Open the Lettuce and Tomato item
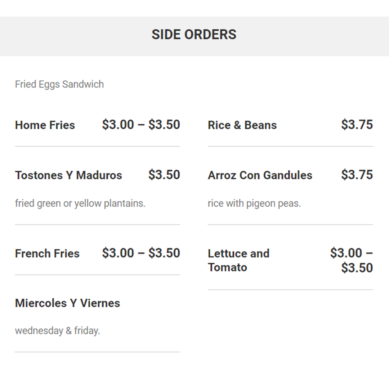Screen dimensions: 389x389 238,260
